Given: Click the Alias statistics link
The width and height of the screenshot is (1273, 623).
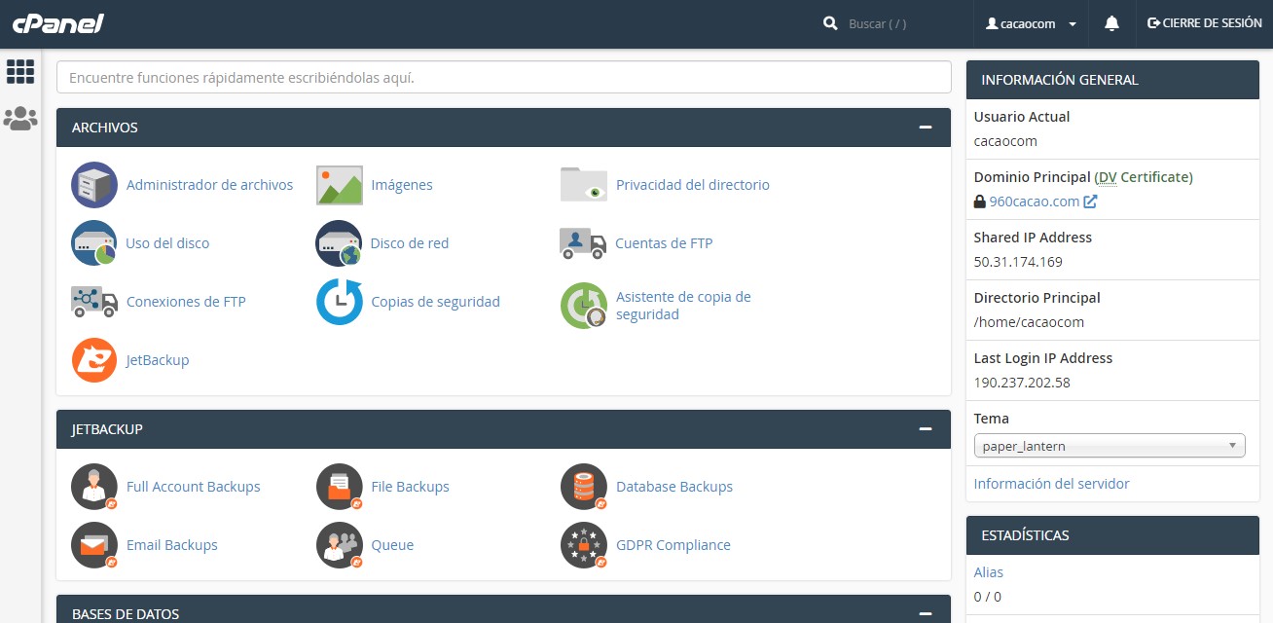Looking at the screenshot, I should coord(989,572).
